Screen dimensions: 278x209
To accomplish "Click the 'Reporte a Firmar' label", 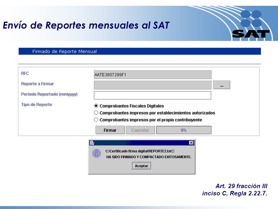I will 37,84.
